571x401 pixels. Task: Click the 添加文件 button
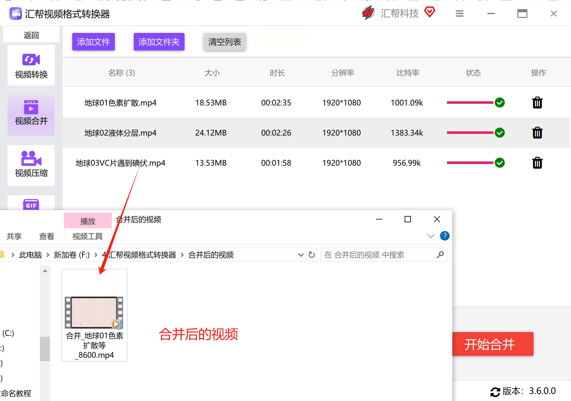pyautogui.click(x=93, y=42)
